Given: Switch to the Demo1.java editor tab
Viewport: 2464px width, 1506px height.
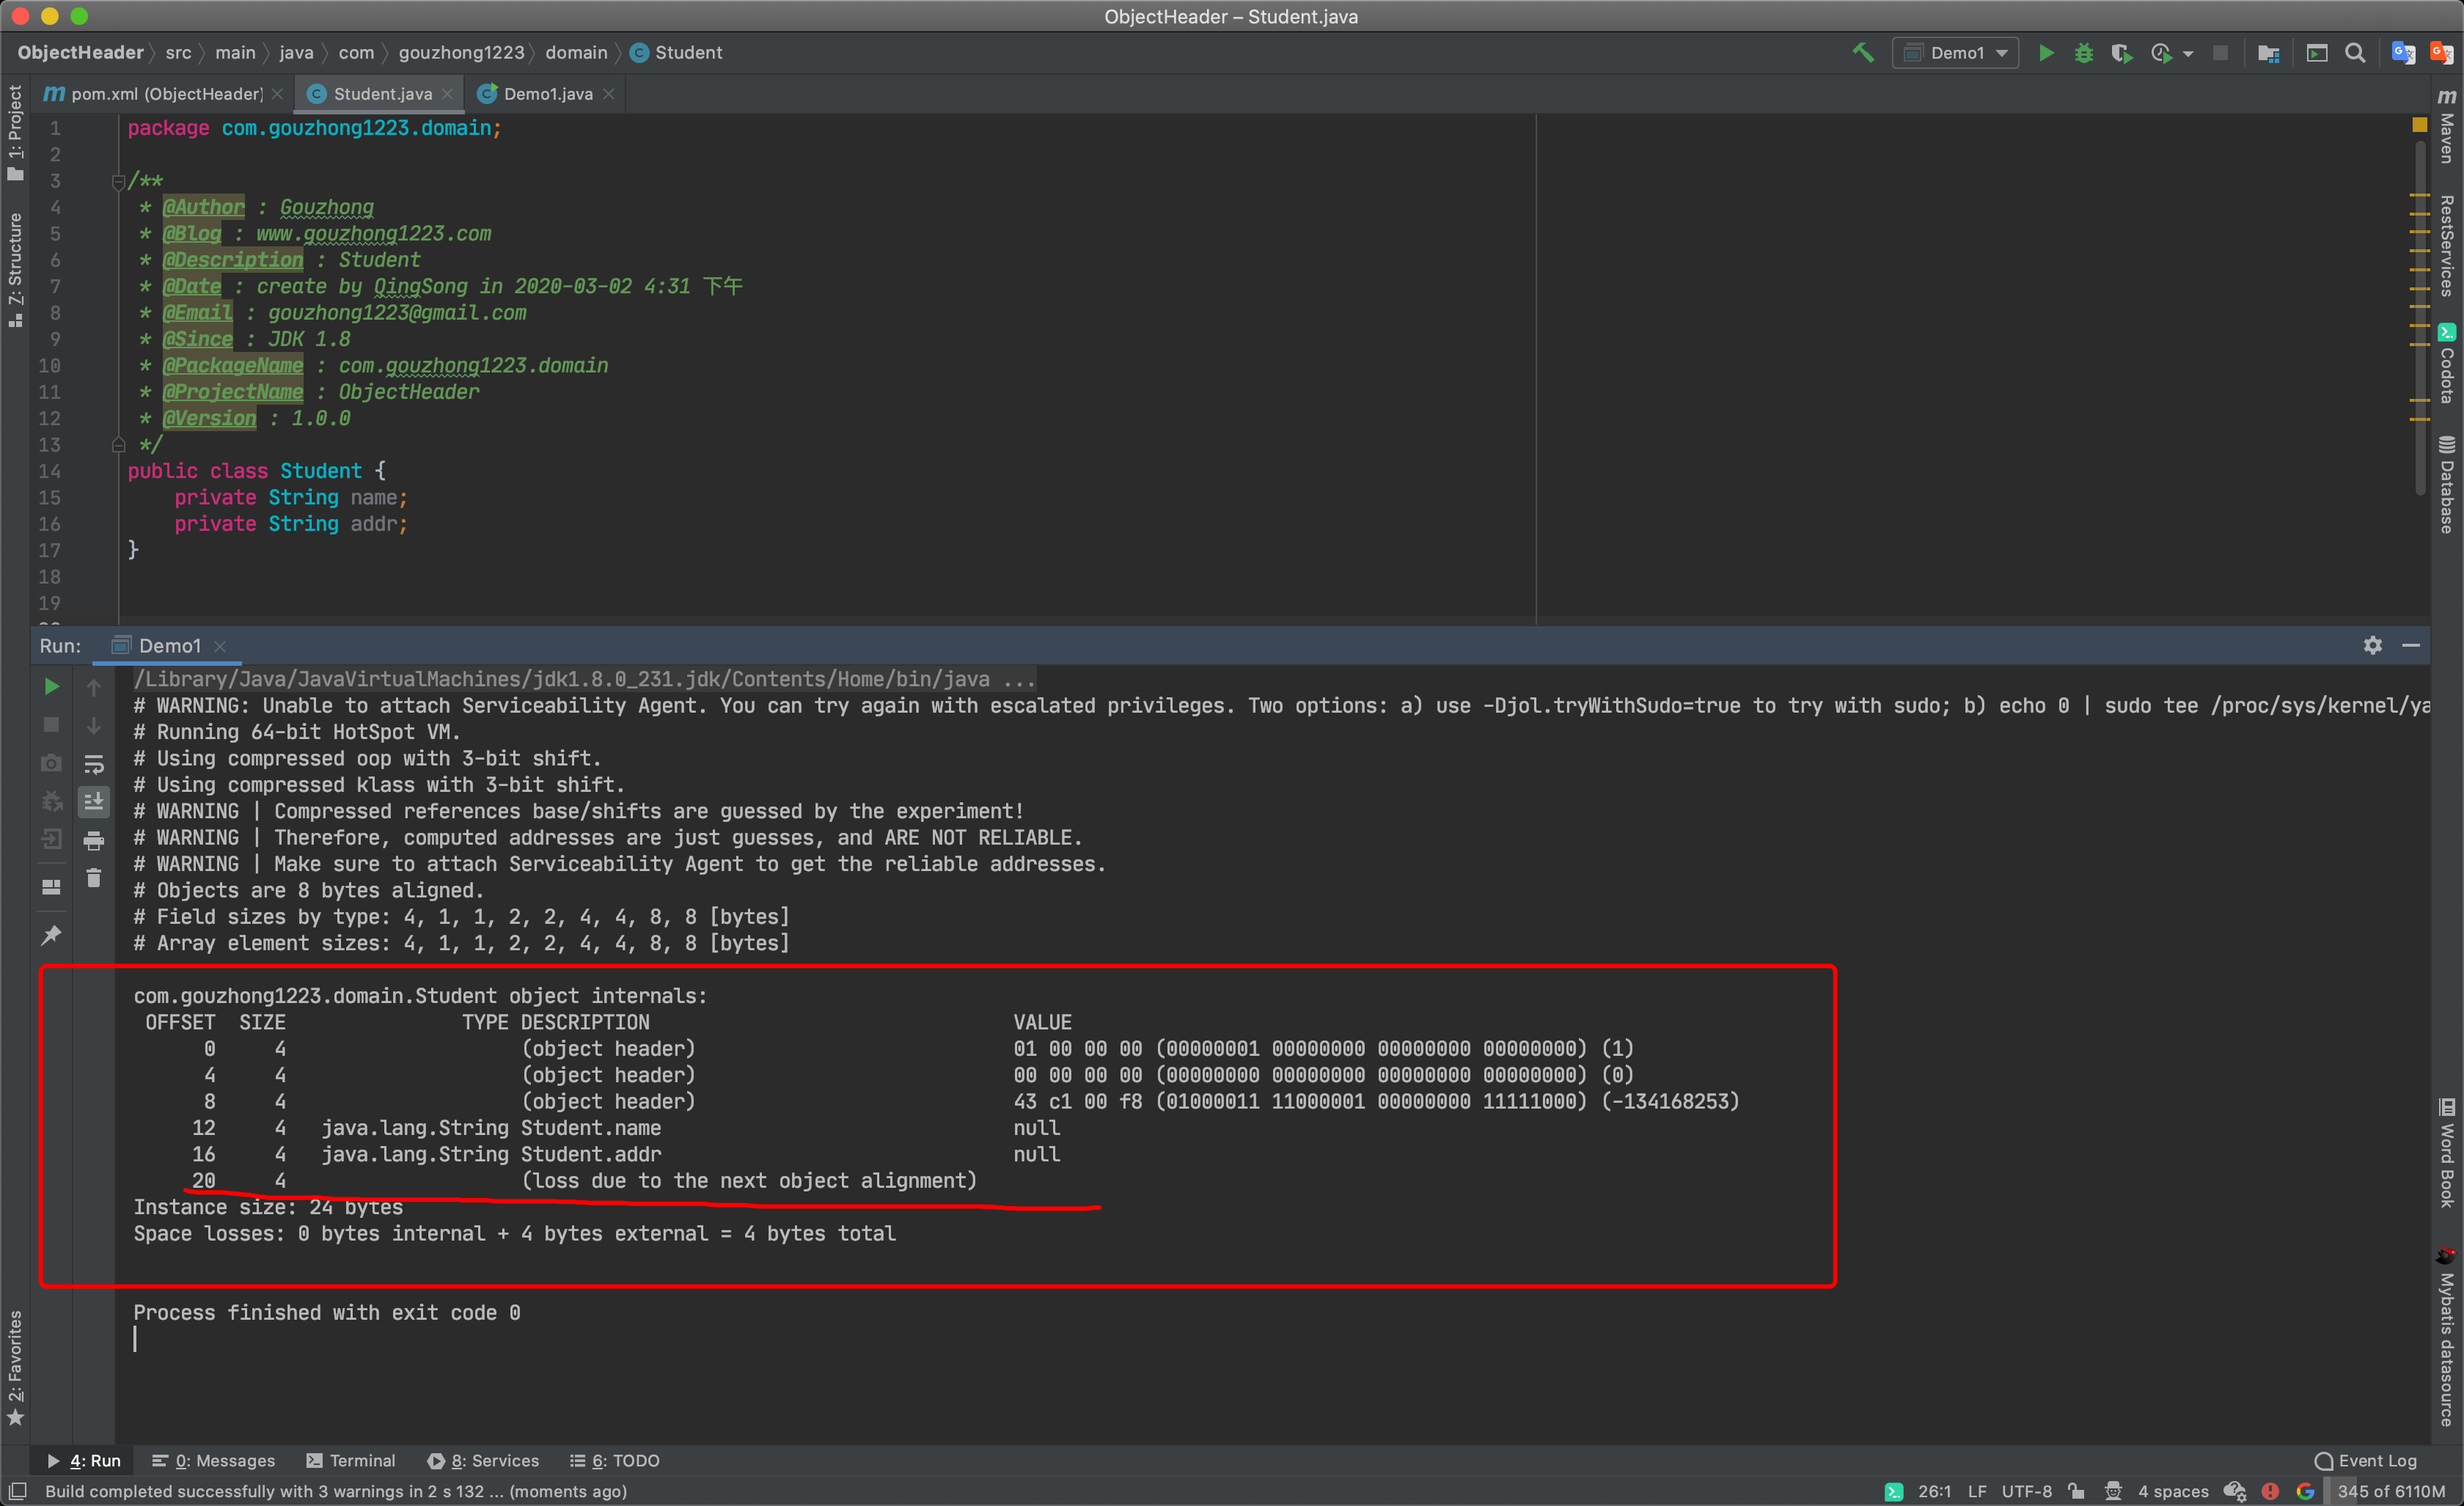Looking at the screenshot, I should (x=547, y=94).
